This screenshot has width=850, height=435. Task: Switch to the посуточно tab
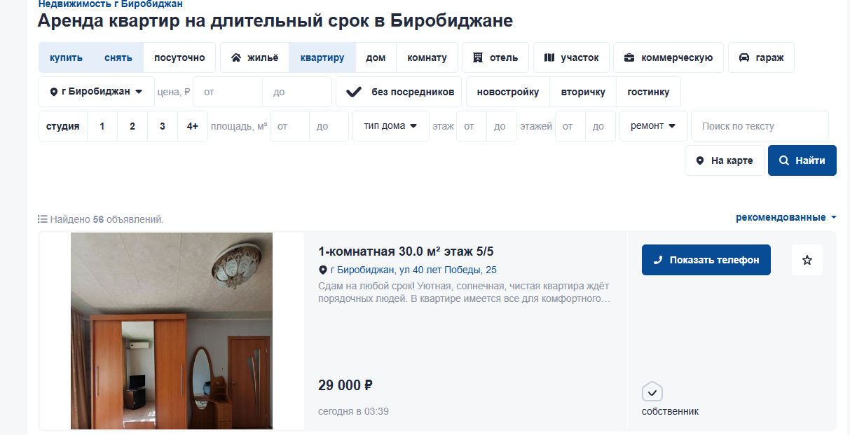pos(179,57)
